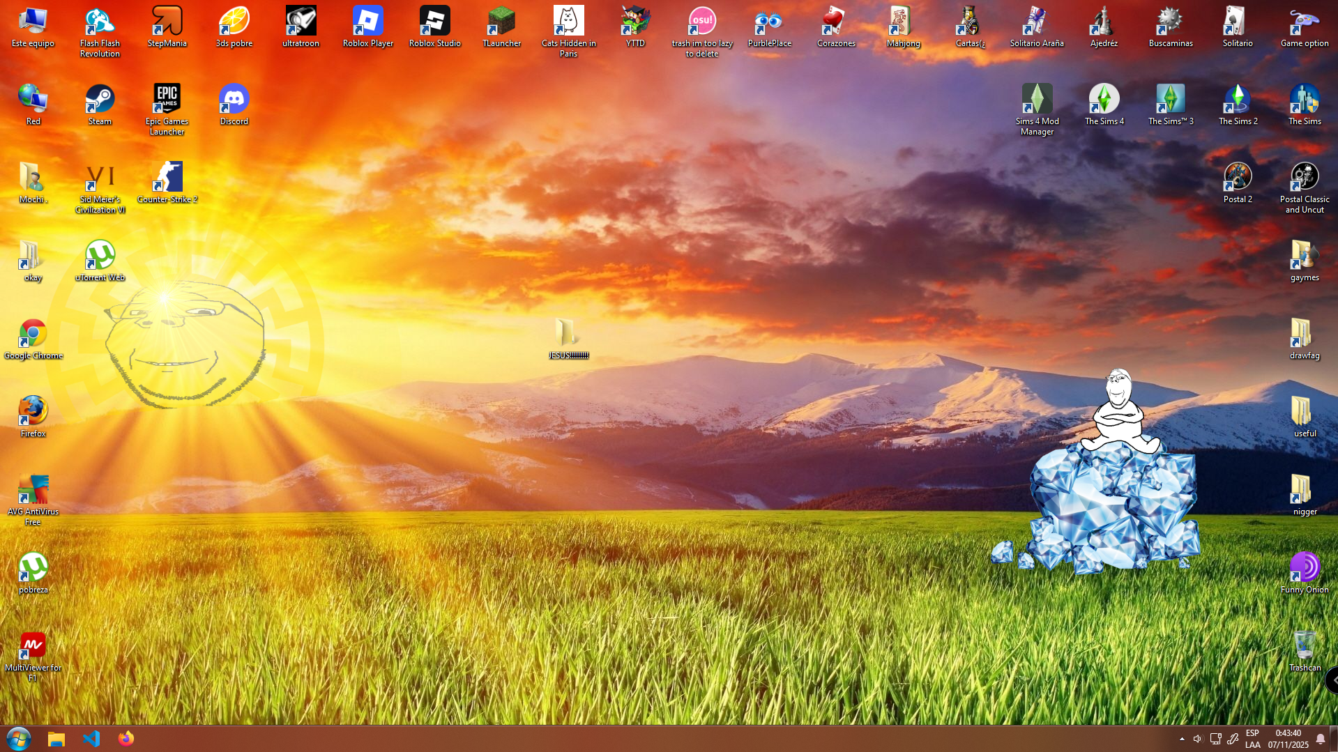Select The Sims 4 shortcut
Viewport: 1338px width, 752px height.
tap(1104, 100)
